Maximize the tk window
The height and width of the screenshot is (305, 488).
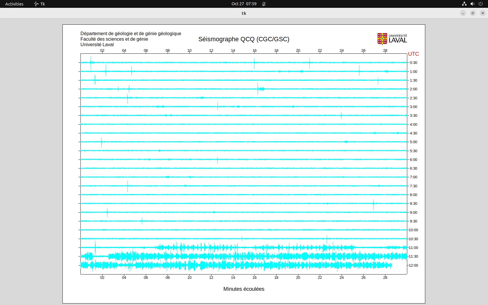473,13
